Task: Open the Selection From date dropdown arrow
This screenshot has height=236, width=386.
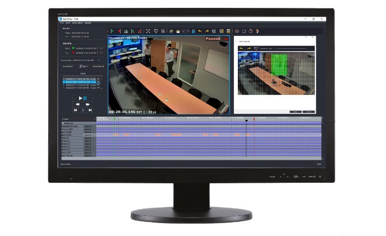Action: [98, 48]
